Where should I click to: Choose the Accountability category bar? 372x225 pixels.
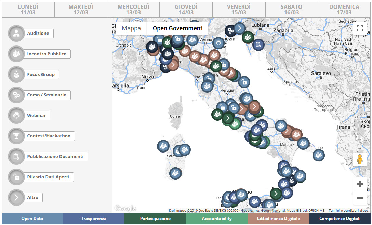coord(217,219)
